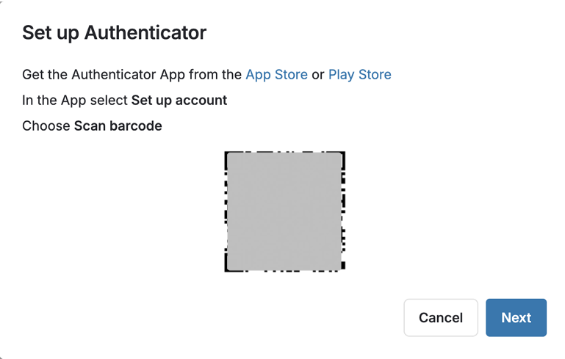Screen dimensions: 565x359
Task: Open the Play Store link
Action: pyautogui.click(x=359, y=74)
